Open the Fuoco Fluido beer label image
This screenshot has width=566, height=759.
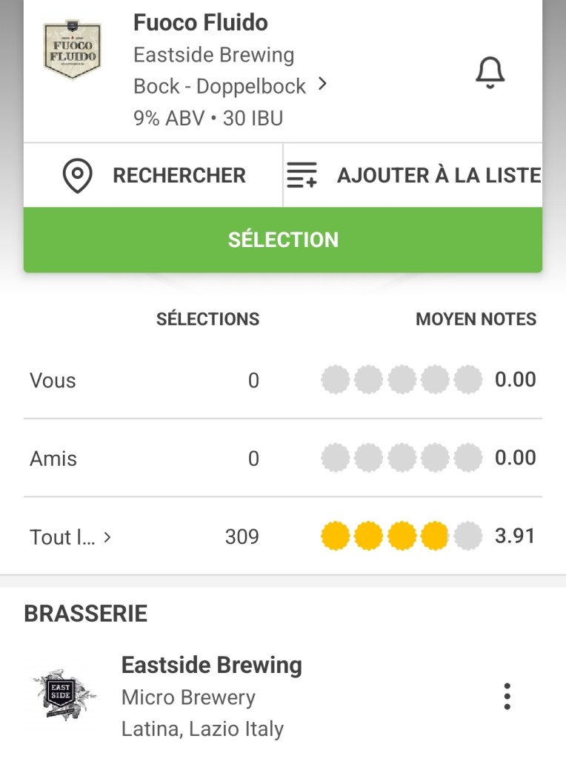click(x=72, y=50)
